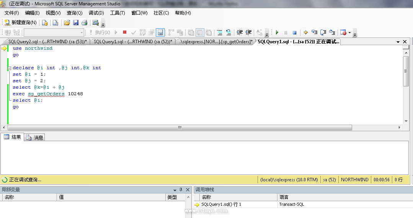Click the editor scroll down arrow

pyautogui.click(x=406, y=121)
